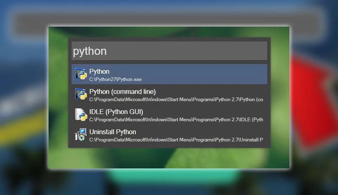Image resolution: width=338 pixels, height=195 pixels.
Task: Click the Uninstall Python installer icon
Action: tap(81, 135)
